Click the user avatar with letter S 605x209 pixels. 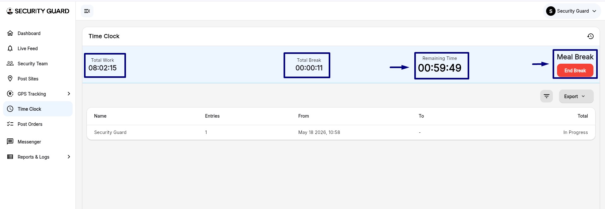551,11
